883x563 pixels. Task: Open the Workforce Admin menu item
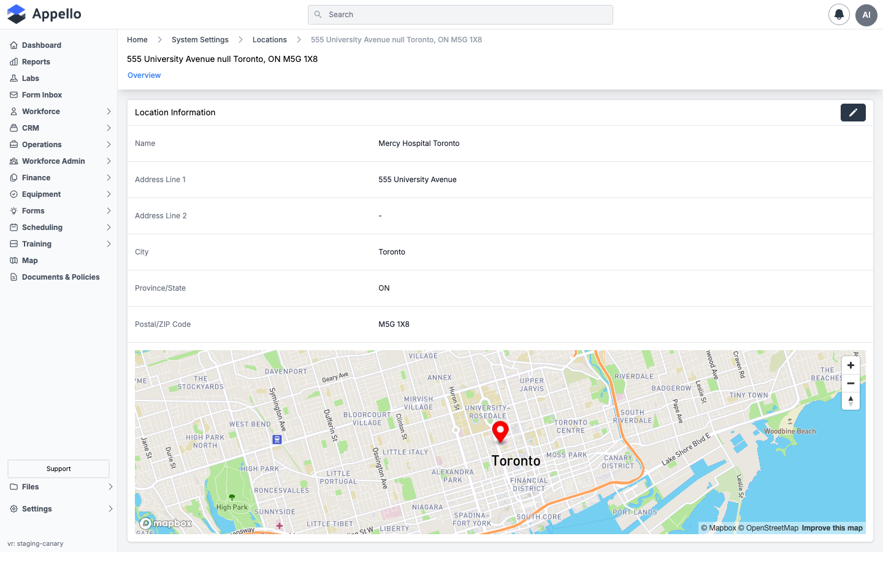59,161
